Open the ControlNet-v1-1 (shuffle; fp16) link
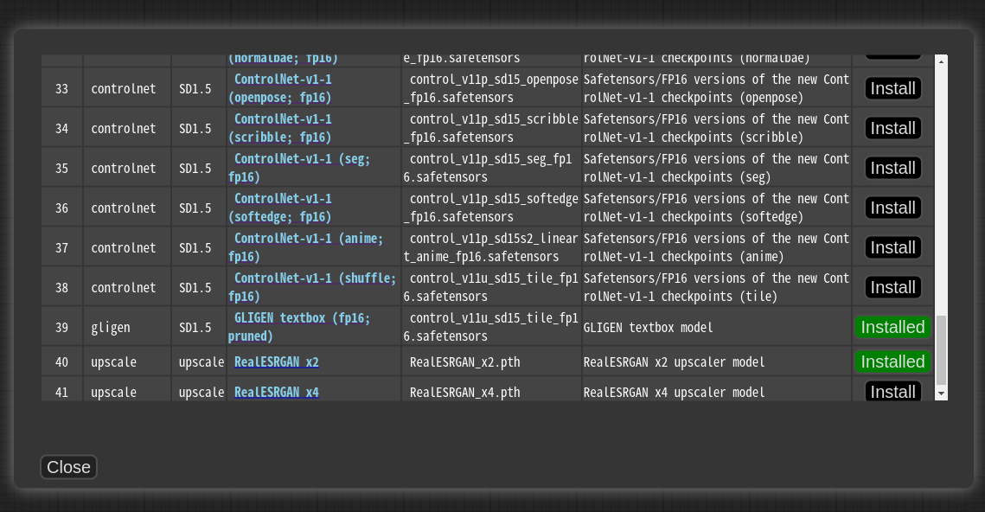Image resolution: width=985 pixels, height=512 pixels. click(312, 287)
